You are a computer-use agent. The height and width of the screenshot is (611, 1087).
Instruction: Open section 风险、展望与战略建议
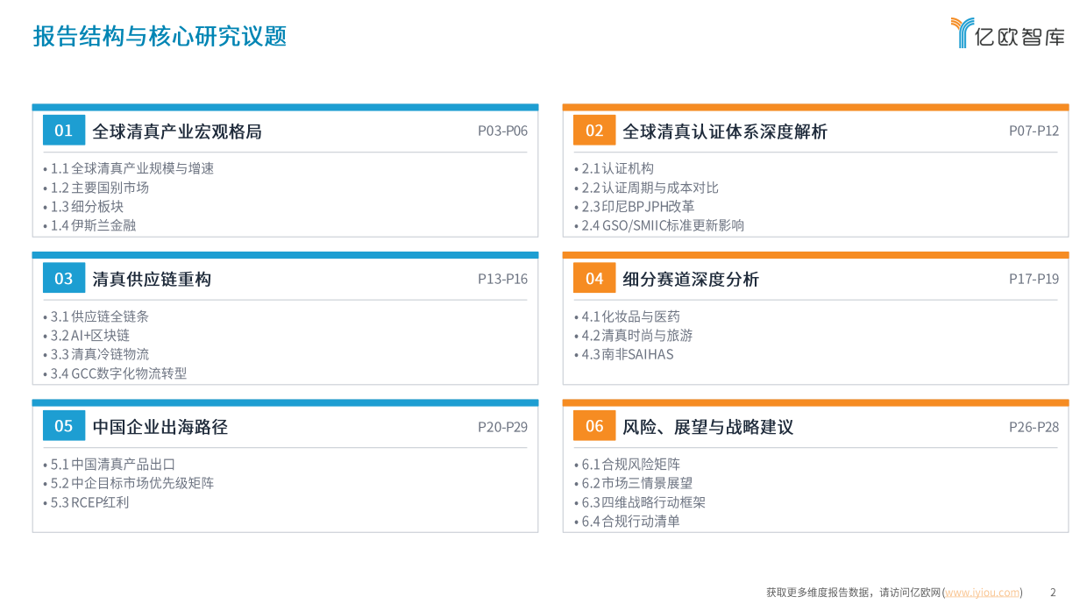[x=706, y=427]
